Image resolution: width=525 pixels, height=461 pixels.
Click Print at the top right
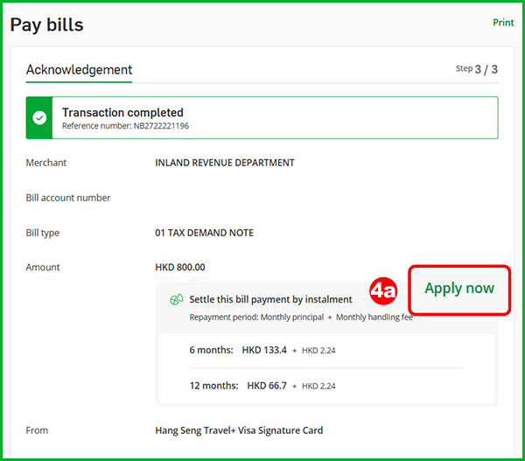click(503, 23)
